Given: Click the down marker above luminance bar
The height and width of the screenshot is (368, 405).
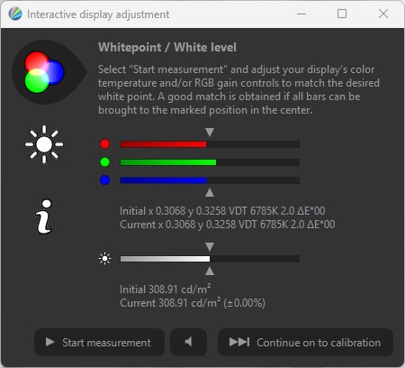Looking at the screenshot, I should (210, 246).
